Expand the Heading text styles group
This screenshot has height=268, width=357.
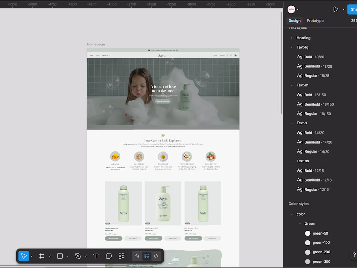tap(291, 38)
